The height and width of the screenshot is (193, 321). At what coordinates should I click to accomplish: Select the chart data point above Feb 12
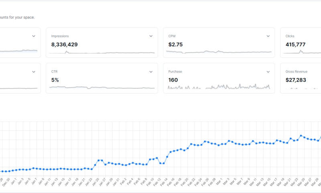(160, 163)
